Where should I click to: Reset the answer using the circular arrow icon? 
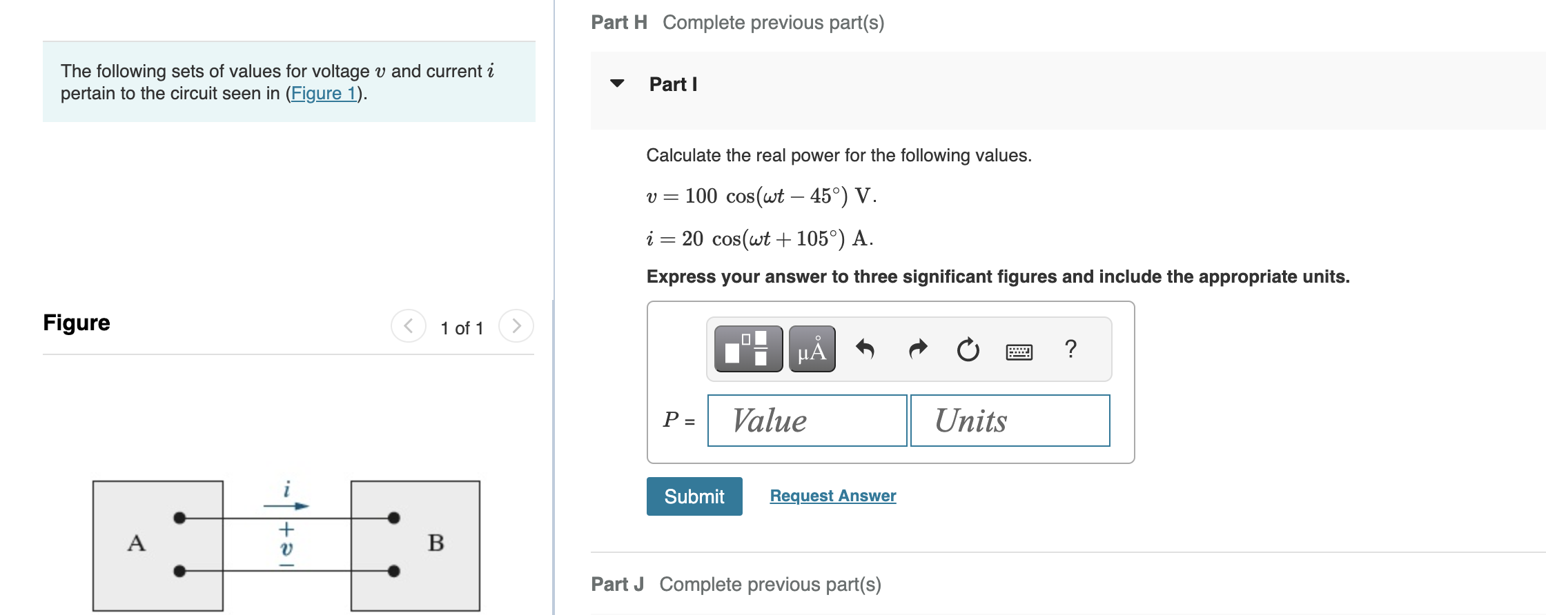click(968, 350)
